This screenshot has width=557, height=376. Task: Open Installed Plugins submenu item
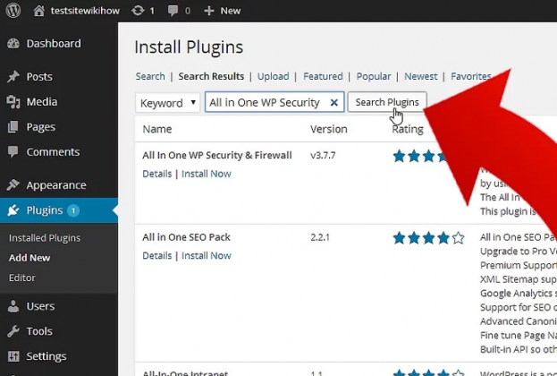[x=45, y=238]
